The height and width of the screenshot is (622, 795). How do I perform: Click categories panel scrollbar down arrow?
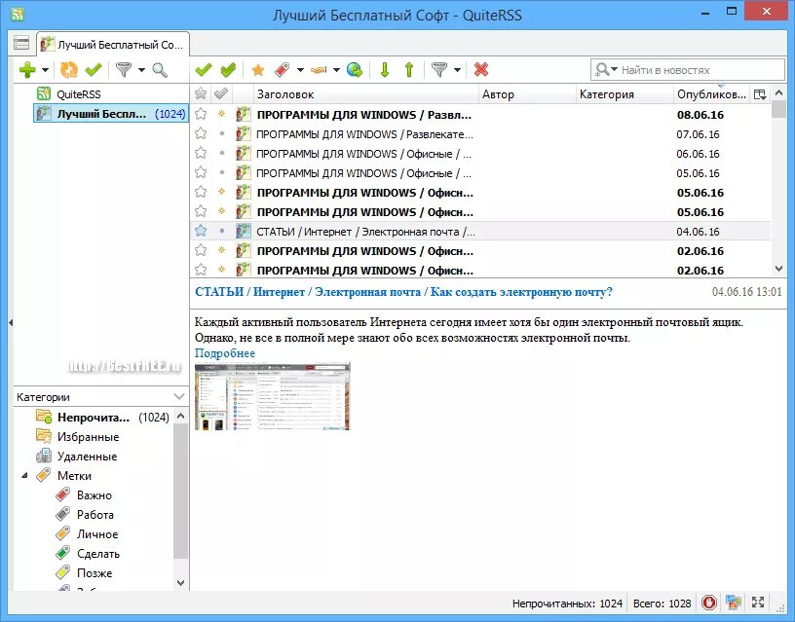tap(180, 583)
